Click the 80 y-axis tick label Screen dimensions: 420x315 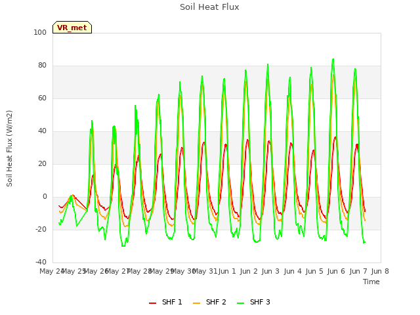(42, 66)
